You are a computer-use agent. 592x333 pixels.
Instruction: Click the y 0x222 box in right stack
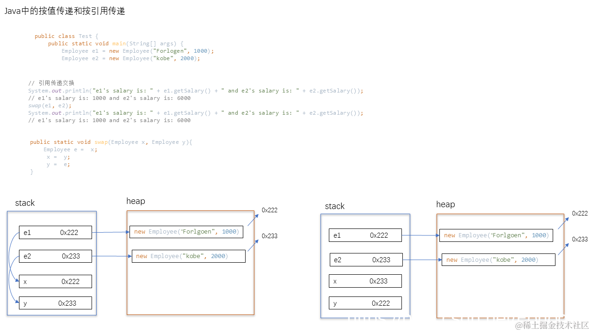tap(365, 303)
